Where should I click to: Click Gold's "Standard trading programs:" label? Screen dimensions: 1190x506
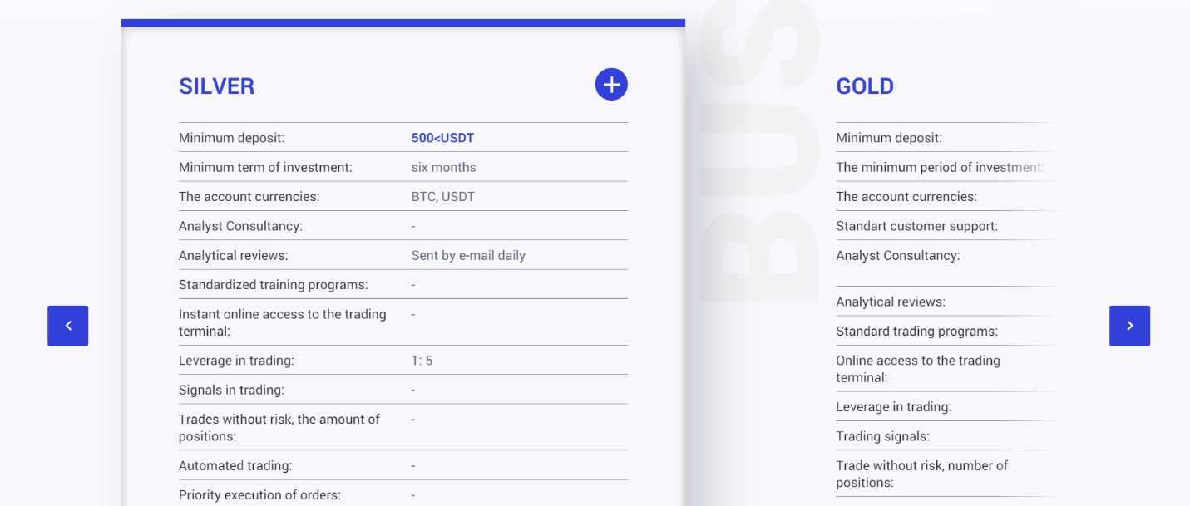916,332
